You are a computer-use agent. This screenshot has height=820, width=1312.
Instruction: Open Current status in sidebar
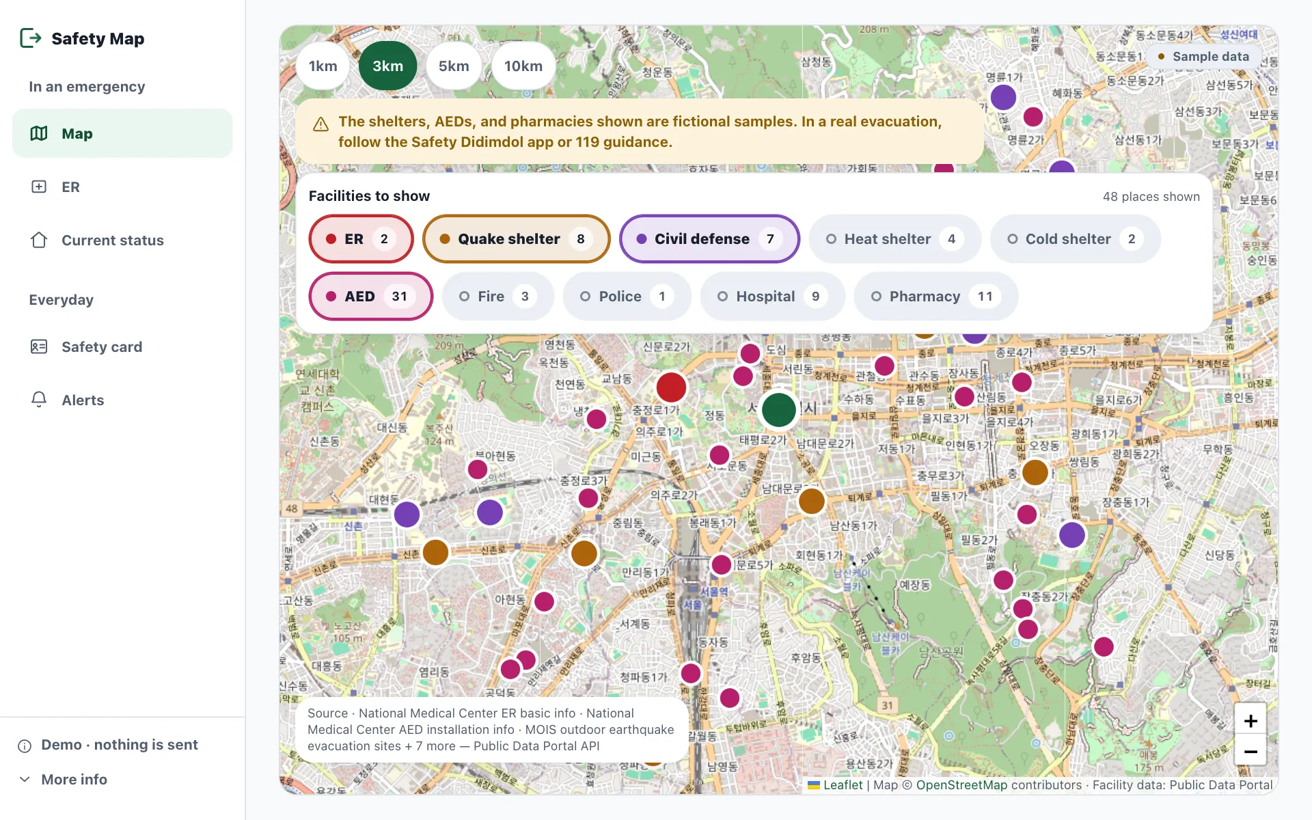click(122, 240)
